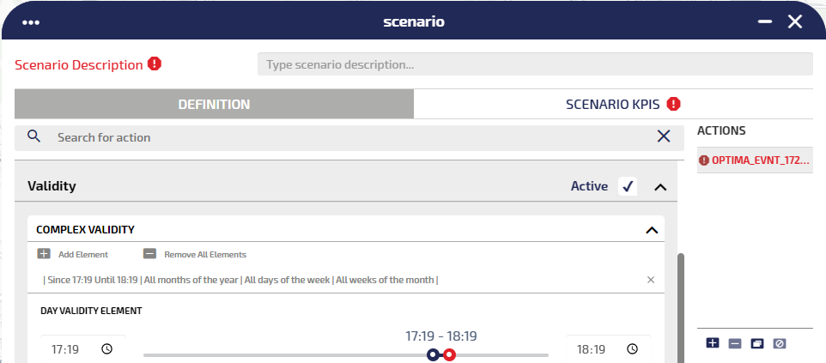Click the Search for action field
826x363 pixels.
tap(343, 137)
